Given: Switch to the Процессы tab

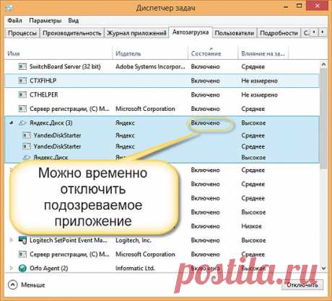Looking at the screenshot, I should pos(22,33).
